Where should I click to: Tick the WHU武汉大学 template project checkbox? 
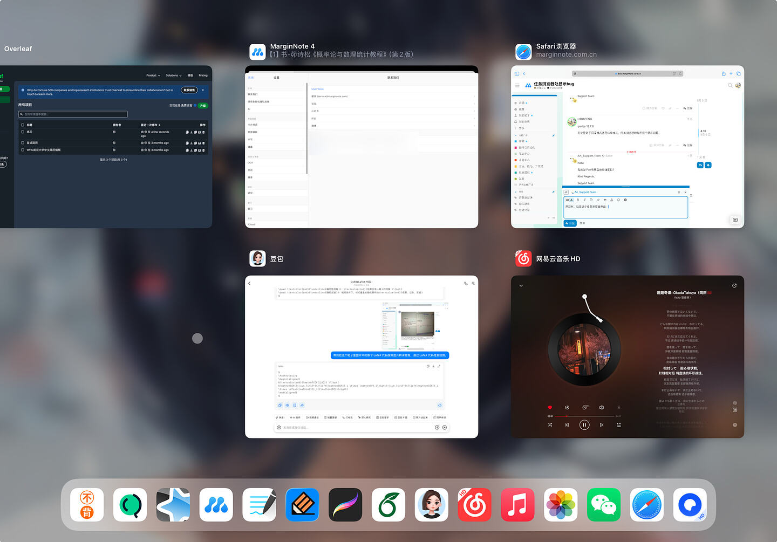(23, 150)
